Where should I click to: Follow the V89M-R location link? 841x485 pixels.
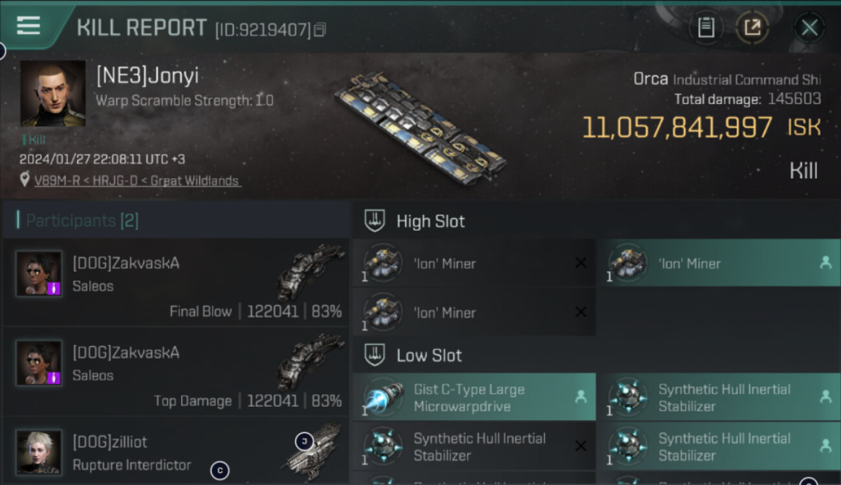(x=136, y=181)
